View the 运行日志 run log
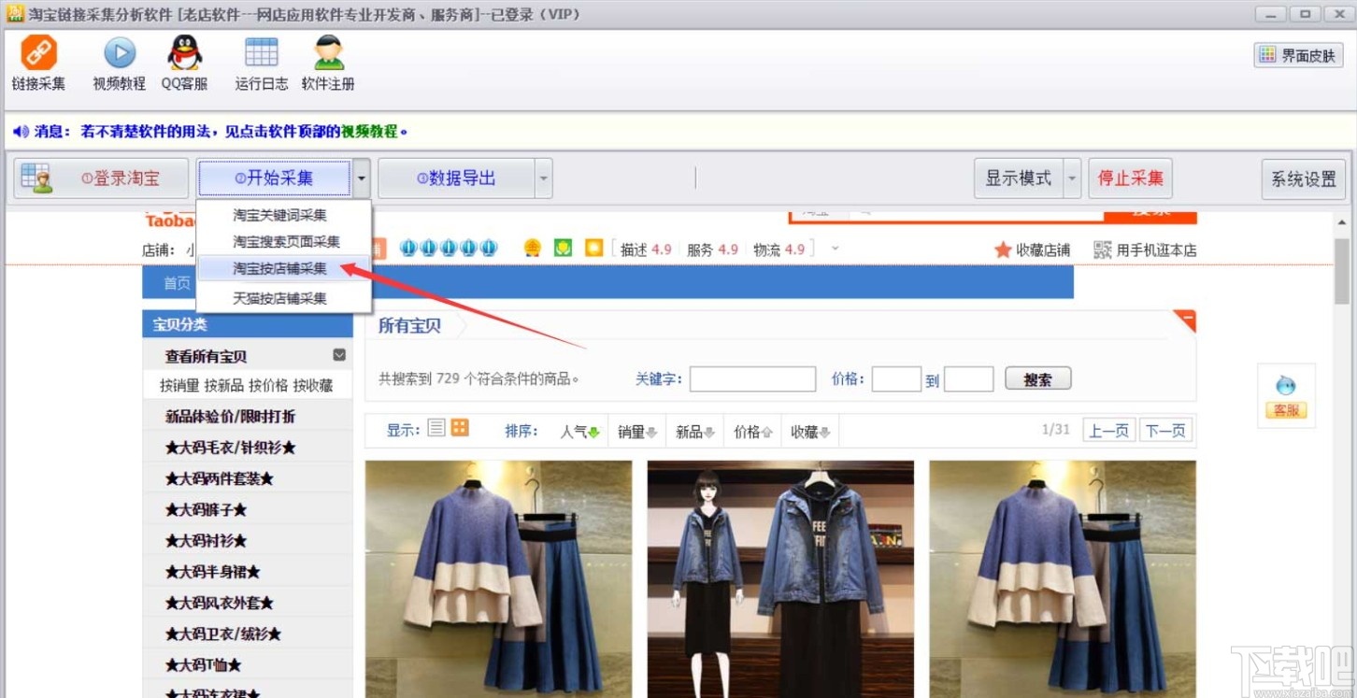Viewport: 1357px width, 698px height. 260,63
